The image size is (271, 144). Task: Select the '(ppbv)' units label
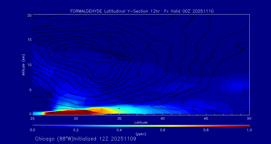click(141, 134)
